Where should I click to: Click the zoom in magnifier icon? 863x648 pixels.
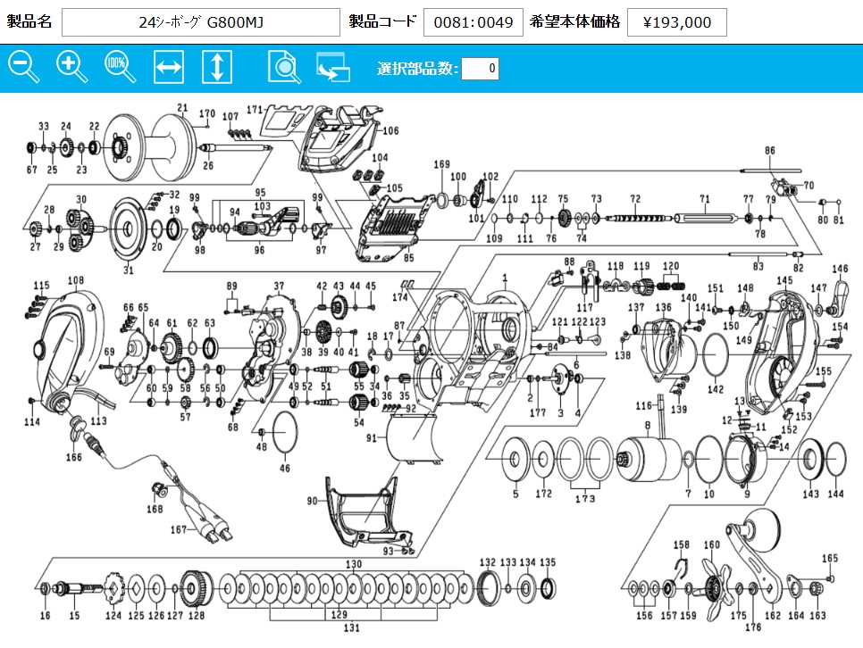[x=71, y=66]
